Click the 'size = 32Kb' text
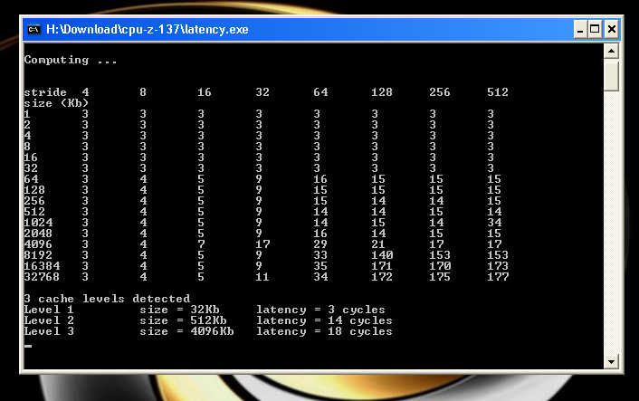 pyautogui.click(x=179, y=310)
